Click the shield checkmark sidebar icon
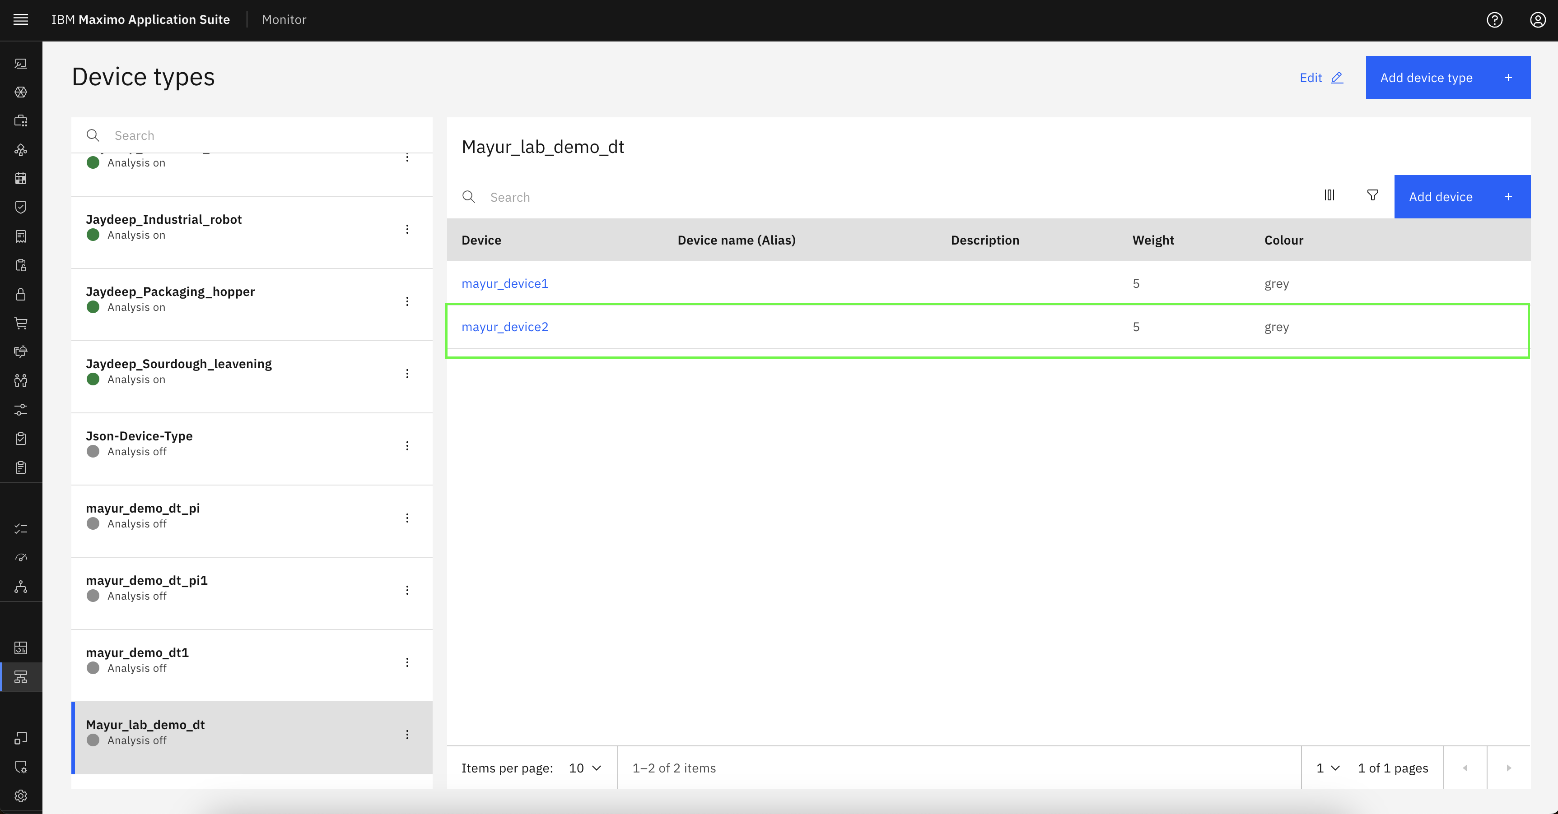This screenshot has width=1558, height=814. (x=21, y=207)
